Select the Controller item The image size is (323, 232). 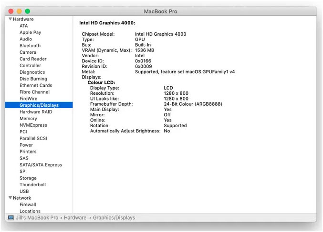pos(30,65)
